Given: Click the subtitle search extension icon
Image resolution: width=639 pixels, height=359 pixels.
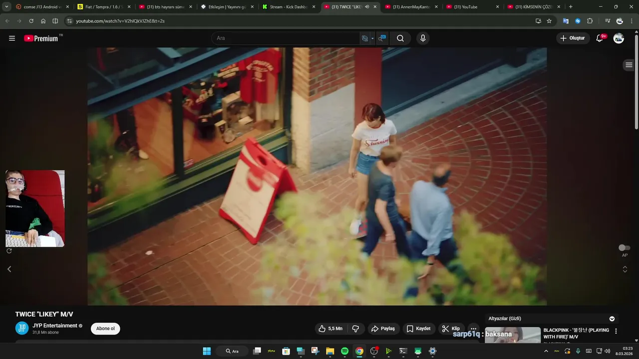Looking at the screenshot, I should pos(382,38).
